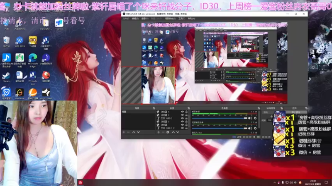
Task: Toggle visibility of 浏览器 3 source
Action: [182, 115]
